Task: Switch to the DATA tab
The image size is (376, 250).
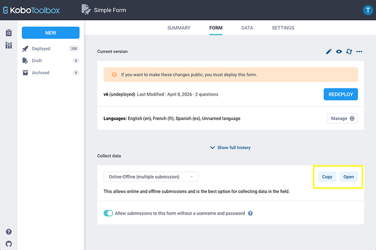Action: point(247,28)
